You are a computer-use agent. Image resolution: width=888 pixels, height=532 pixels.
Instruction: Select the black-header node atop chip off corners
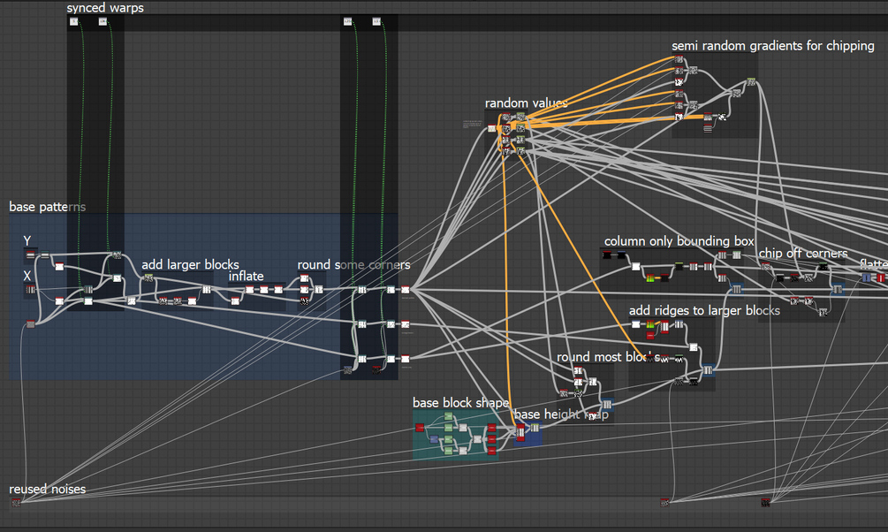823,266
